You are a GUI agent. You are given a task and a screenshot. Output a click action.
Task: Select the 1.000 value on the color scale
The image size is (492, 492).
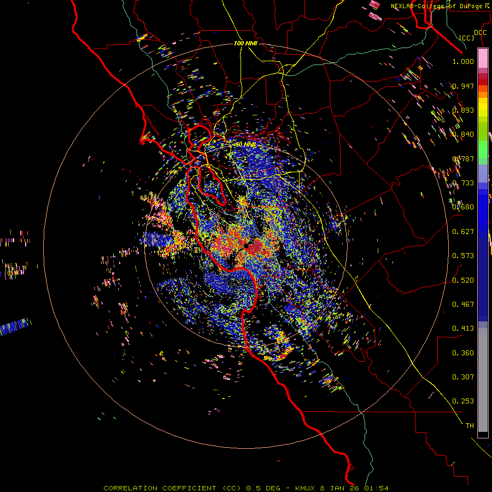pos(463,61)
